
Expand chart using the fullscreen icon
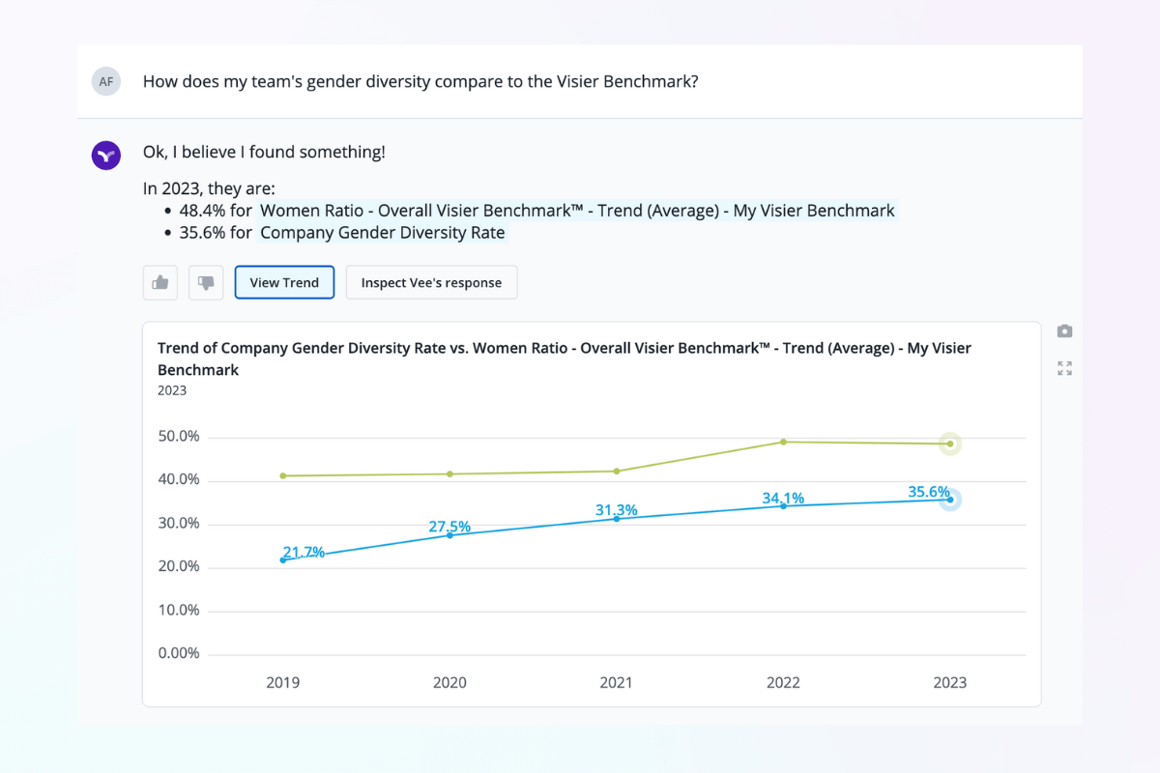pos(1064,368)
